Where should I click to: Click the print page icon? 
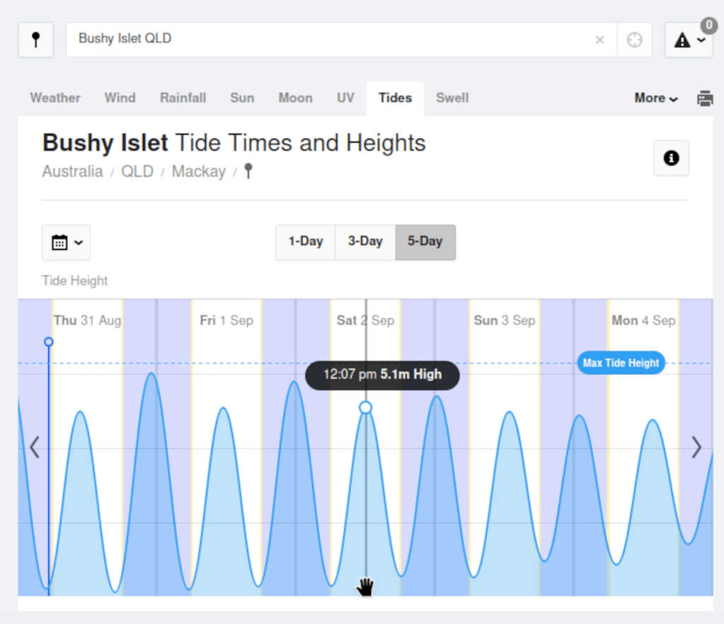pos(705,98)
